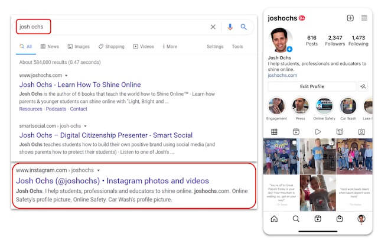Submit search using the magnifier icon
This screenshot has height=240, width=378.
(x=244, y=27)
